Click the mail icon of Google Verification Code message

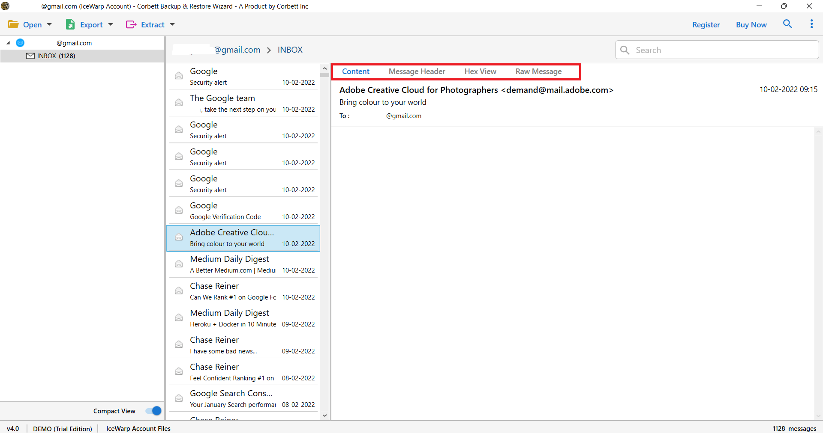coord(179,210)
